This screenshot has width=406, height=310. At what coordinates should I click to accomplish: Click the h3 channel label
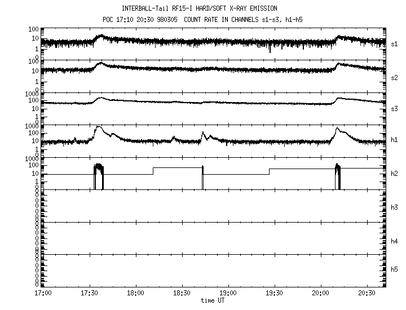tap(395, 207)
